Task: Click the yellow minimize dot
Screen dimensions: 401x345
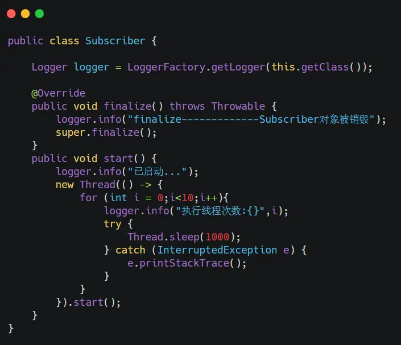Action: (26, 14)
